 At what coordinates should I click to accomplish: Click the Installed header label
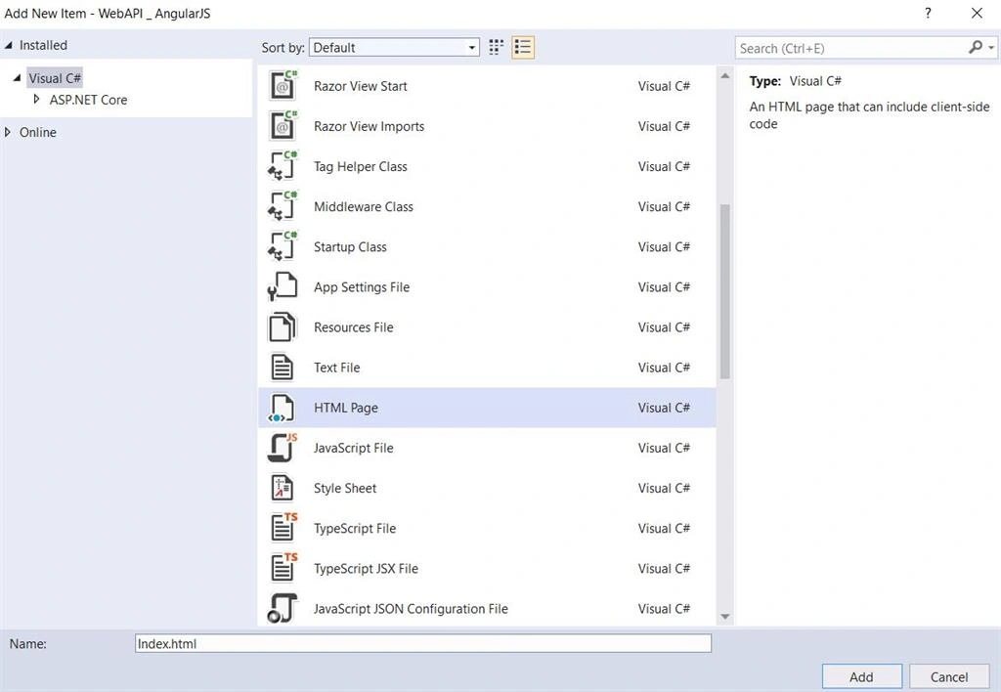click(x=43, y=45)
